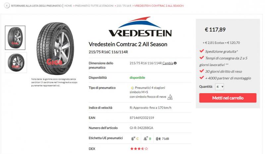Open the 215 / 75 16 R breadcrumb
Viewport: 265px width, 154px height.
point(124,6)
